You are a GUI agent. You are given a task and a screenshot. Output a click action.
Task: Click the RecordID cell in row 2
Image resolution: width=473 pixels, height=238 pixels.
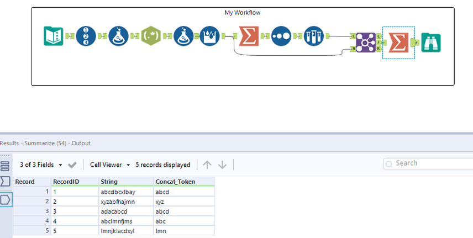75,202
